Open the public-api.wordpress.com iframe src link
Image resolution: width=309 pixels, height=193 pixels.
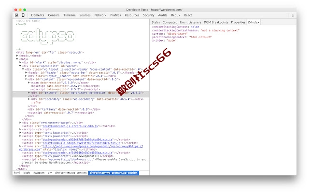pos(93,146)
